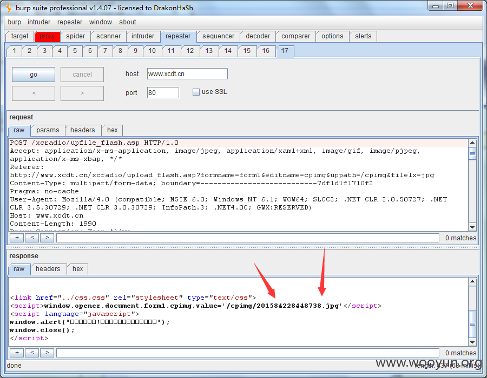487x378 pixels.
Task: Click the /cpimg/201584228448738.jpg path in response
Action: (x=282, y=306)
